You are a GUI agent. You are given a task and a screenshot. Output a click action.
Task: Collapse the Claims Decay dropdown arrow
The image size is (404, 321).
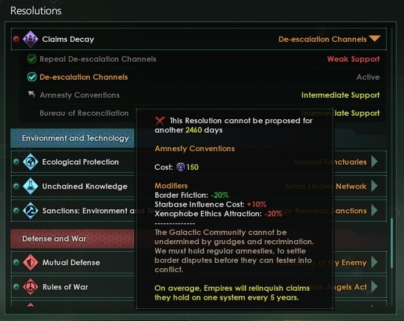click(375, 40)
